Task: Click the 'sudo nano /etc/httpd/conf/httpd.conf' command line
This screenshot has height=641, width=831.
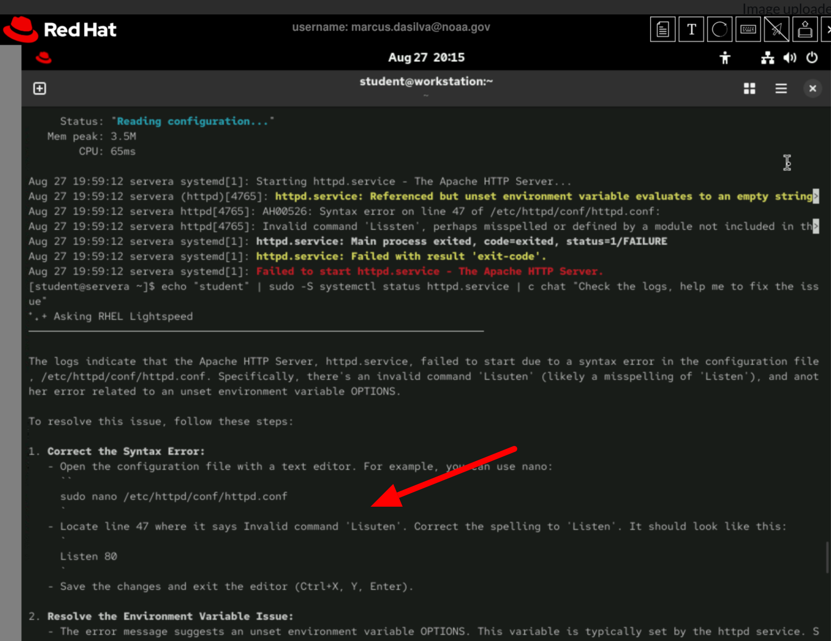Action: [x=173, y=497]
